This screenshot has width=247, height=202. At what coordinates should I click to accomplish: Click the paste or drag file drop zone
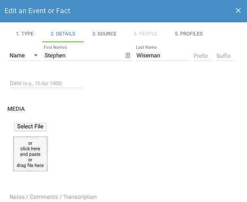tap(30, 154)
